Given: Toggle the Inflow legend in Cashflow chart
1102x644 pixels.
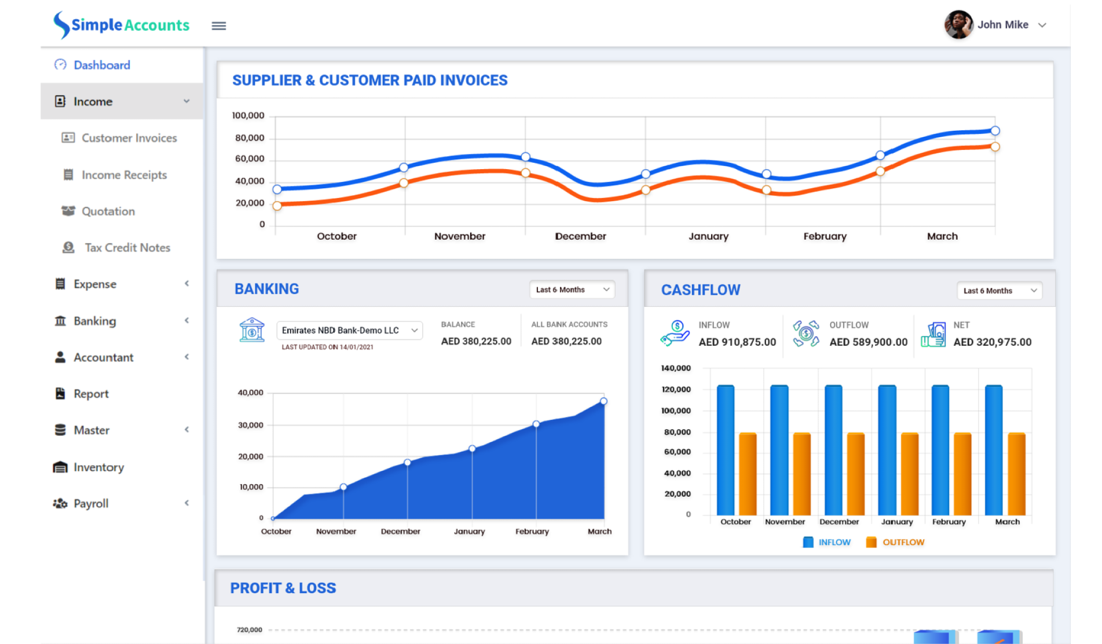Looking at the screenshot, I should tap(826, 541).
